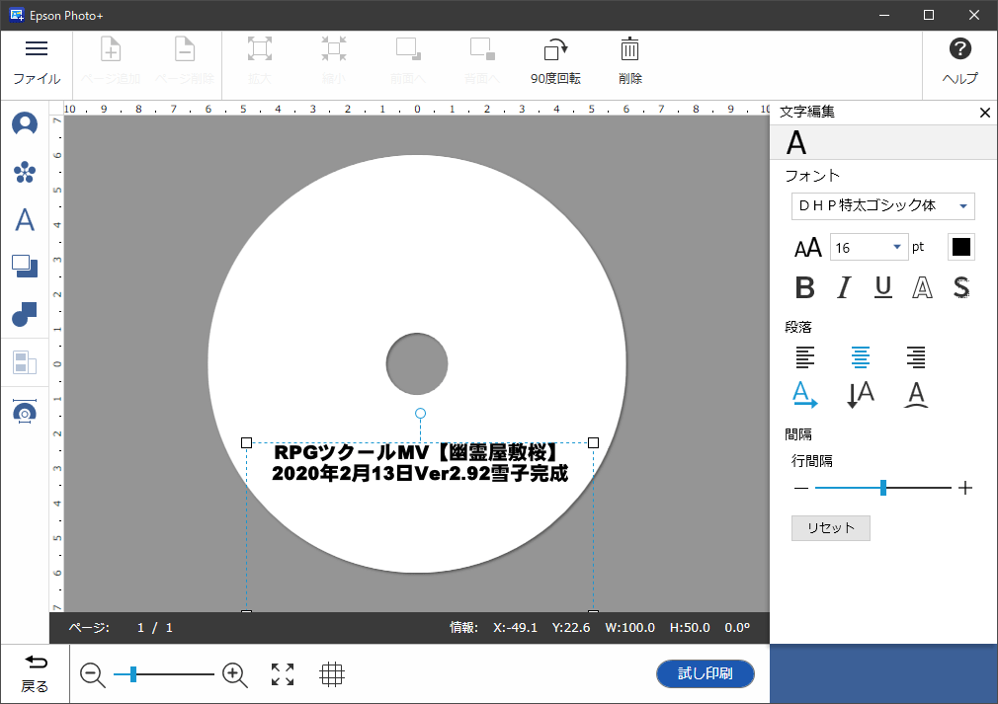Click the black text color swatch

point(961,247)
